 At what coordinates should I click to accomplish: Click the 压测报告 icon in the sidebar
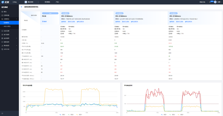pos(2,19)
